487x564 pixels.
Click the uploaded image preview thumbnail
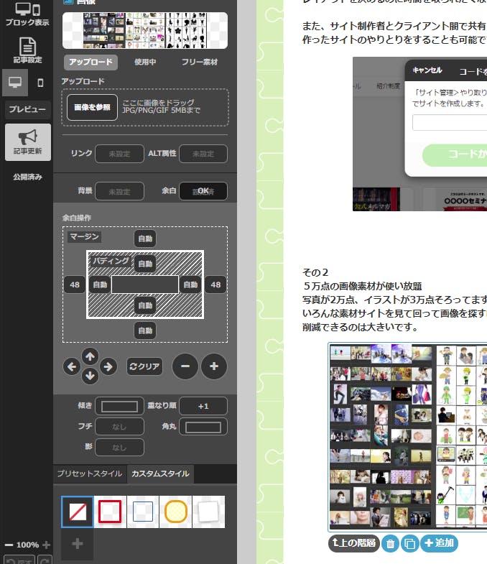click(x=145, y=31)
